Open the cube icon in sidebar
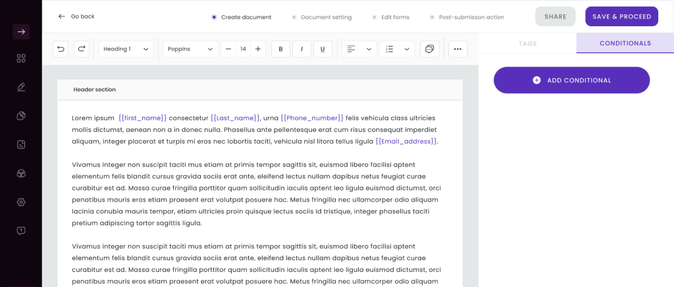This screenshot has width=674, height=287. (x=21, y=173)
